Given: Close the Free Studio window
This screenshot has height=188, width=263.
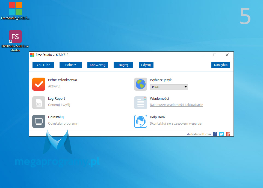Looking at the screenshot, I should tap(227, 55).
